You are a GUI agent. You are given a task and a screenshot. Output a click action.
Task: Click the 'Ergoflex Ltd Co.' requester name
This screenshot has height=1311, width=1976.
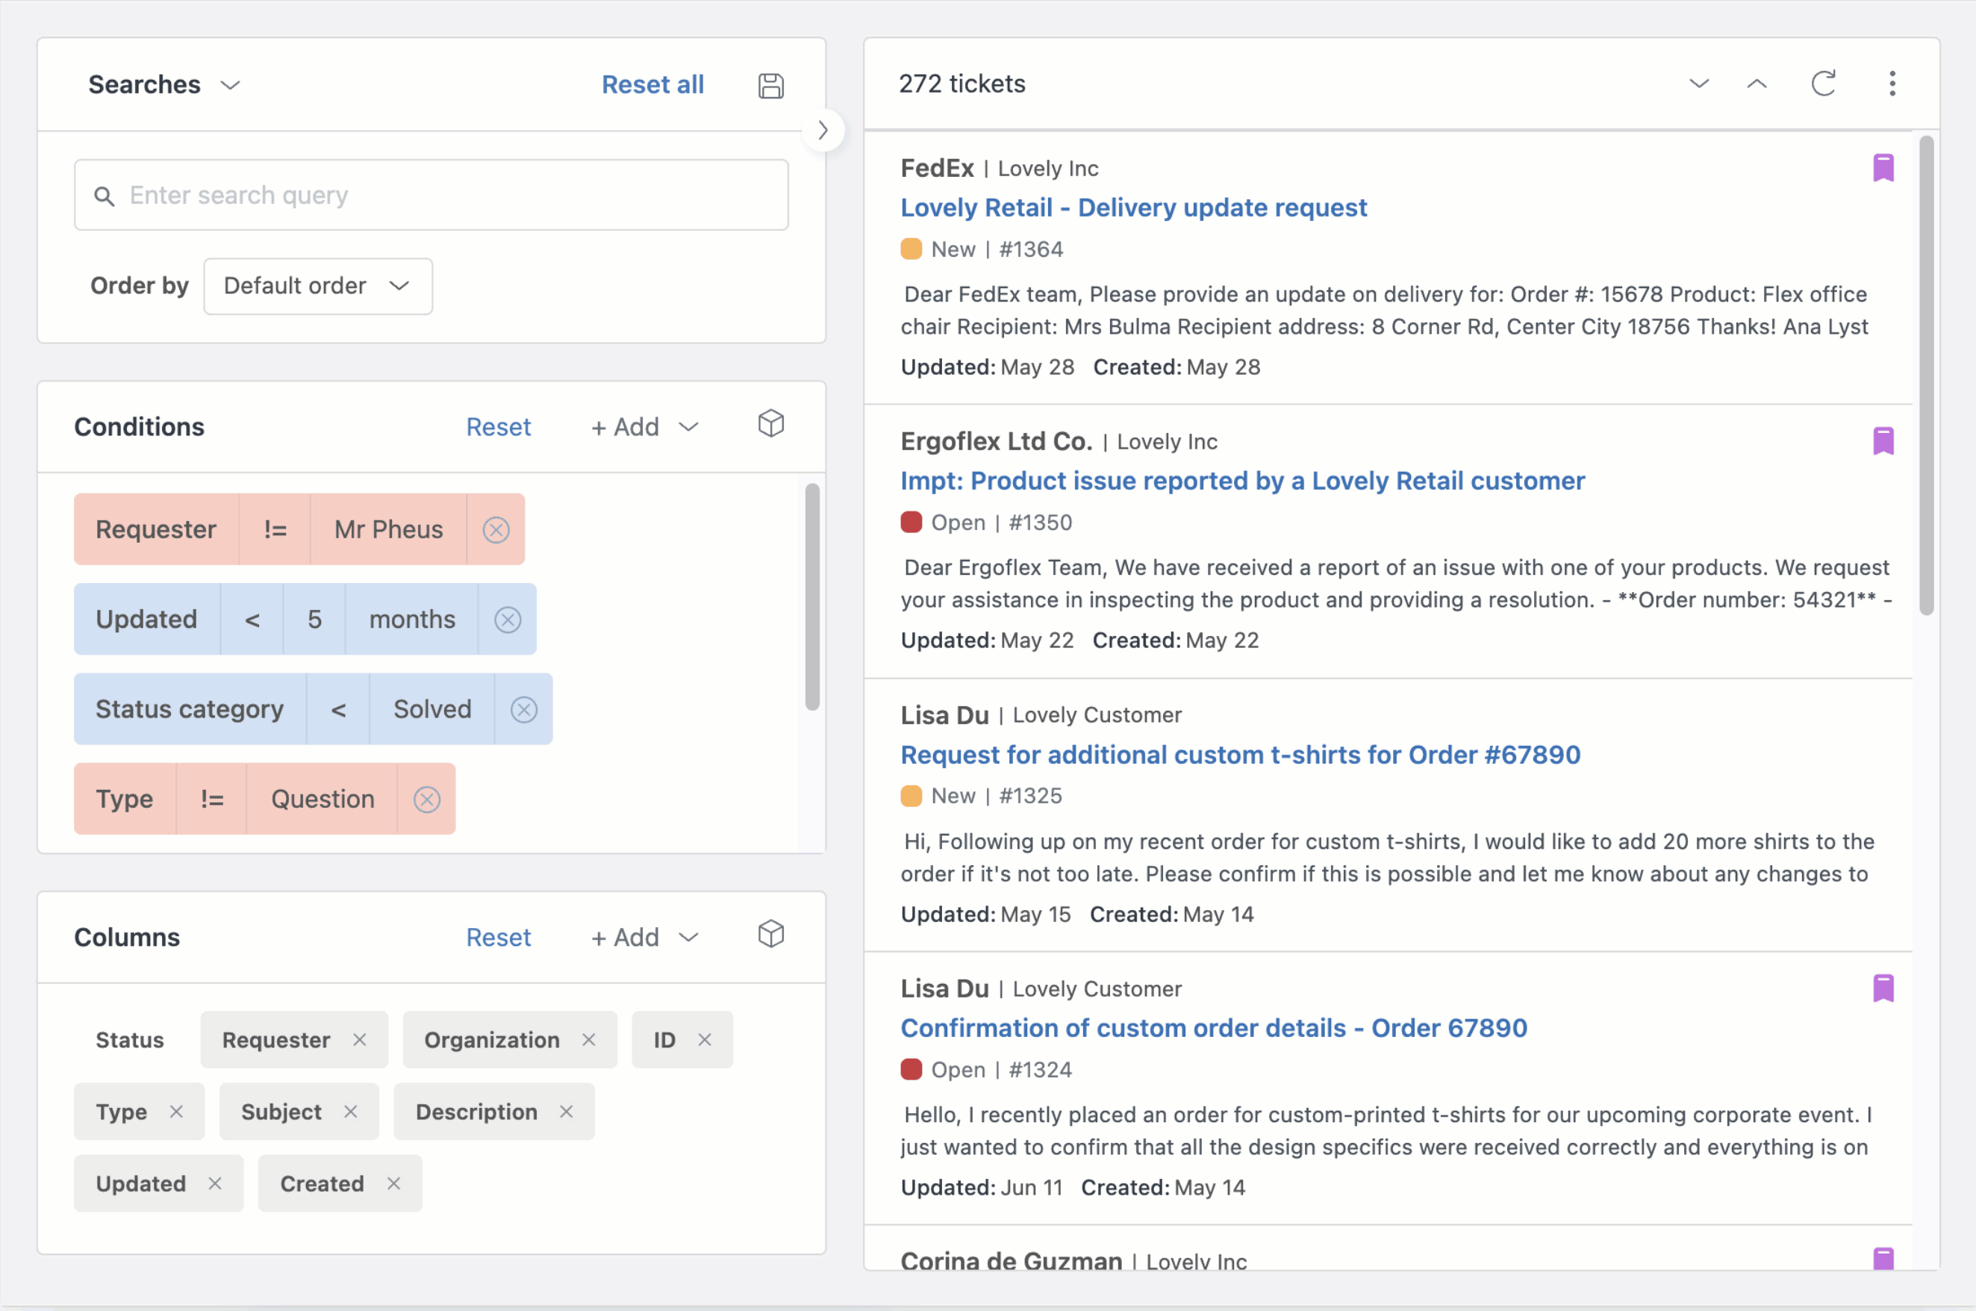point(997,440)
